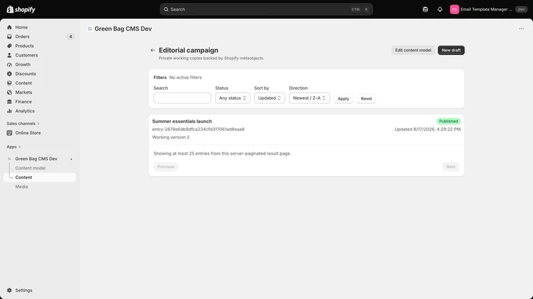Click the Customers person icon
533x299 pixels.
[9, 55]
